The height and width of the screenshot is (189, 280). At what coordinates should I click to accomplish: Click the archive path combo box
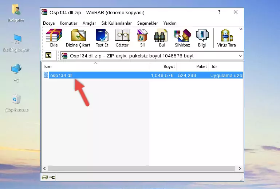click(x=152, y=56)
